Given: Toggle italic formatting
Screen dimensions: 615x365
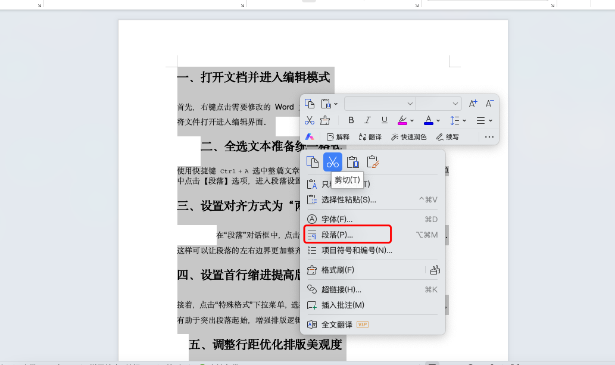Looking at the screenshot, I should [x=367, y=120].
